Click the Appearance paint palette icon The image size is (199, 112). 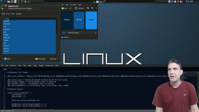pos(4,7)
